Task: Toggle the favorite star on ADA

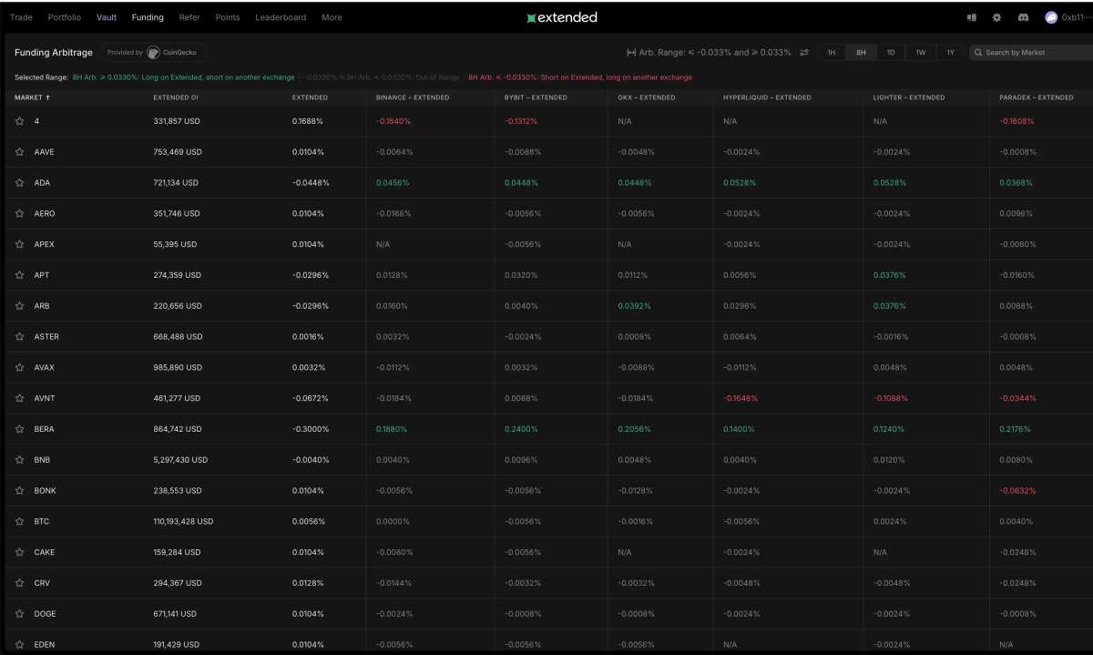Action: coord(19,182)
